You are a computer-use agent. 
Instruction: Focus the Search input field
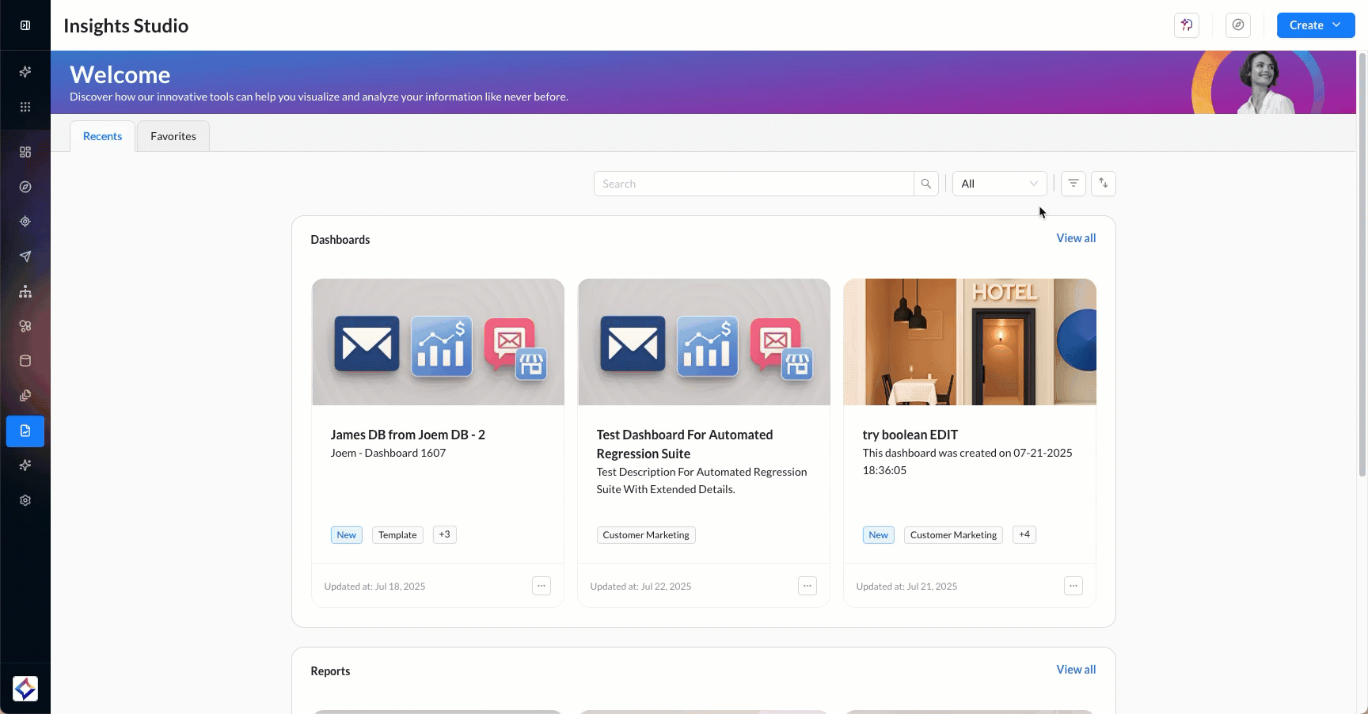coord(752,184)
